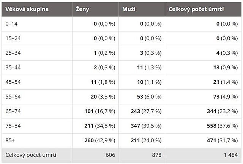Viewport: 243px width, 164px height.
Task: Select the 0–14 age group row label
Action: (x=11, y=24)
